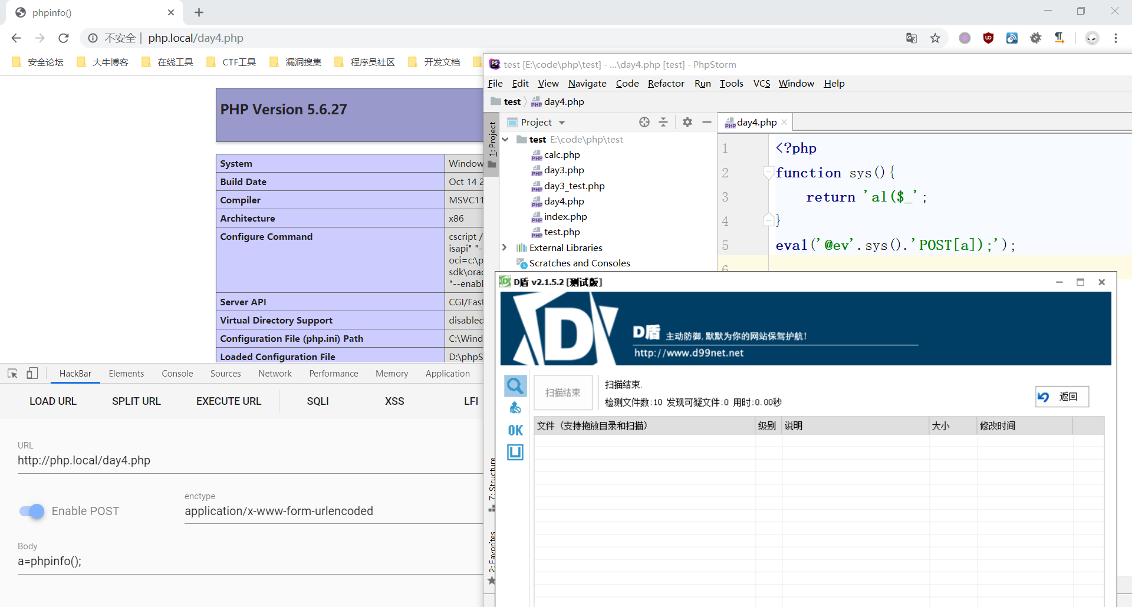Activate DevTools inspect element picker
Viewport: 1132px width, 607px height.
coord(12,374)
